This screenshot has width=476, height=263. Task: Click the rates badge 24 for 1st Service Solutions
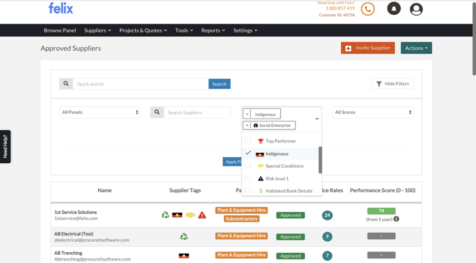coord(327,215)
